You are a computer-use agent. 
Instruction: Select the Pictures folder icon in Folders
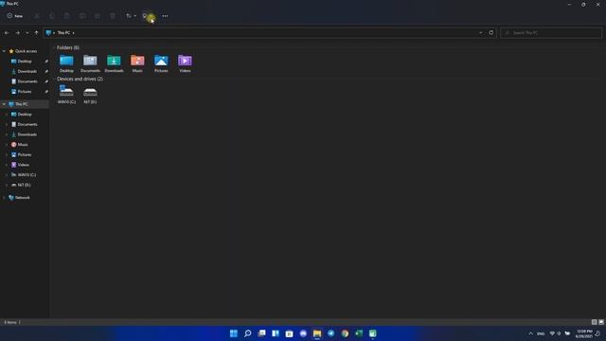(161, 63)
